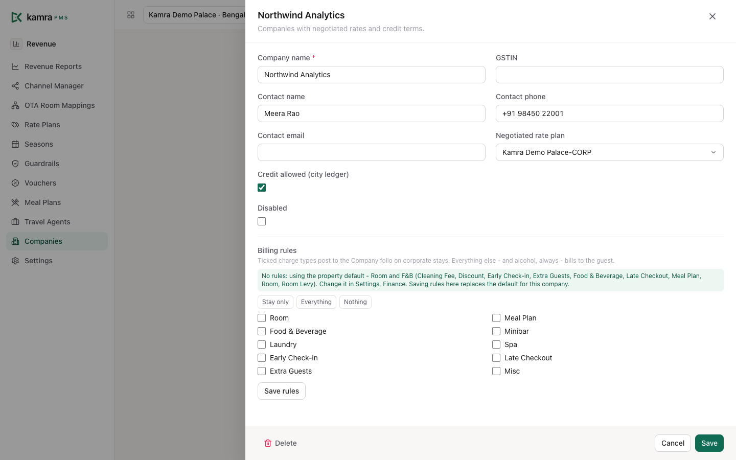The width and height of the screenshot is (736, 460).
Task: Click the Revenue chart icon in sidebar
Action: (x=16, y=44)
